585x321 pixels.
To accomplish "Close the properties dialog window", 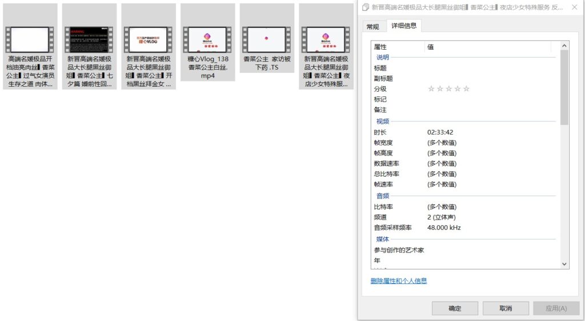I will coord(575,7).
